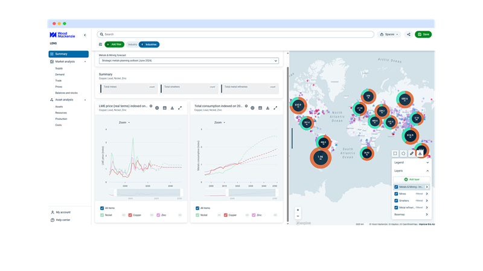This screenshot has width=483, height=271.
Task: Open the Supply page in the sidebar
Action: coord(59,68)
